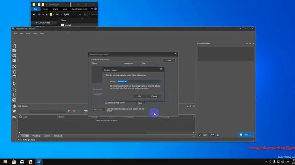Click the Open folder icon in the left toolbar

coord(14,51)
